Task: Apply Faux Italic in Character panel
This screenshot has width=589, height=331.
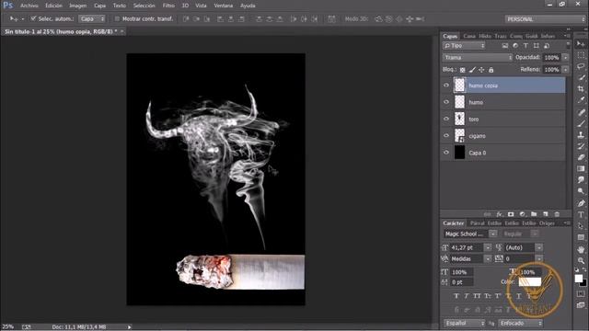Action: click(467, 296)
